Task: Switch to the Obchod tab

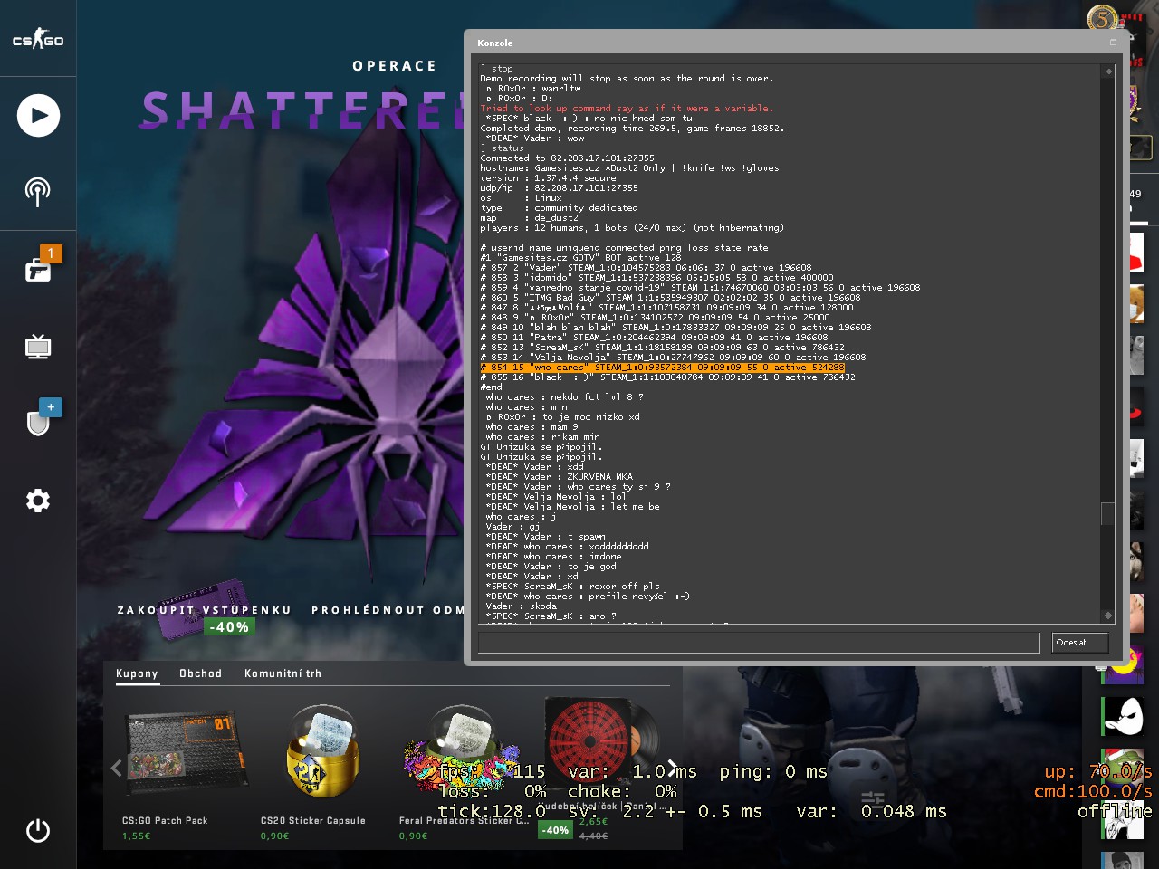Action: pos(200,673)
